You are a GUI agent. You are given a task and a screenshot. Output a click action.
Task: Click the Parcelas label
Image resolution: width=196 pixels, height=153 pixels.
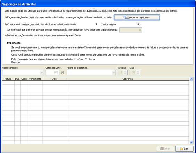pos(121,68)
